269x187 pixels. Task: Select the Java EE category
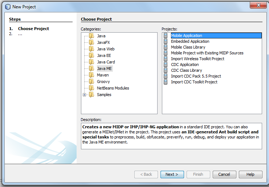(104, 55)
